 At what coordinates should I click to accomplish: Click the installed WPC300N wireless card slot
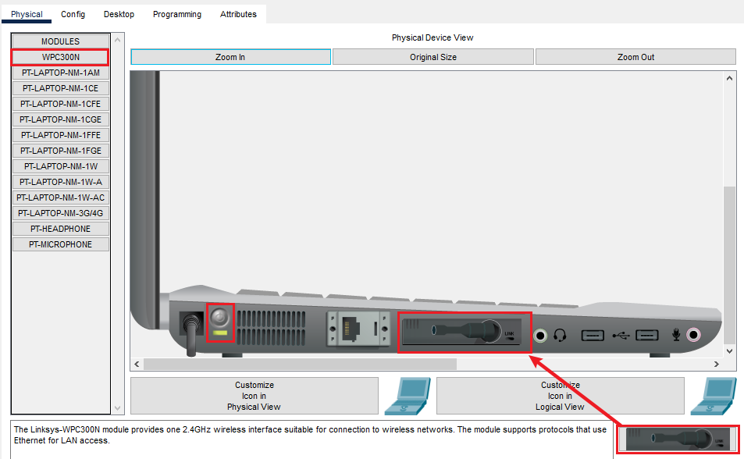465,333
